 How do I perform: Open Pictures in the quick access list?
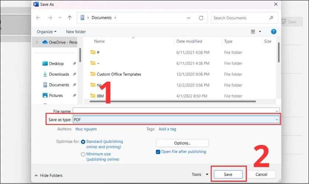(x=53, y=95)
